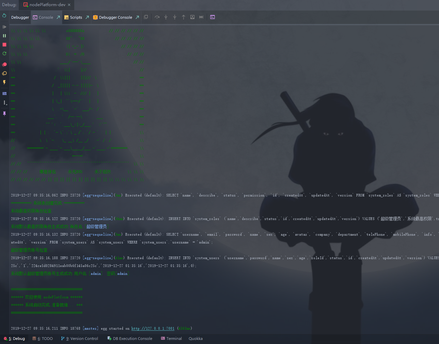Pop out Debugger Console via arrow icon
This screenshot has width=439, height=344.
(137, 17)
